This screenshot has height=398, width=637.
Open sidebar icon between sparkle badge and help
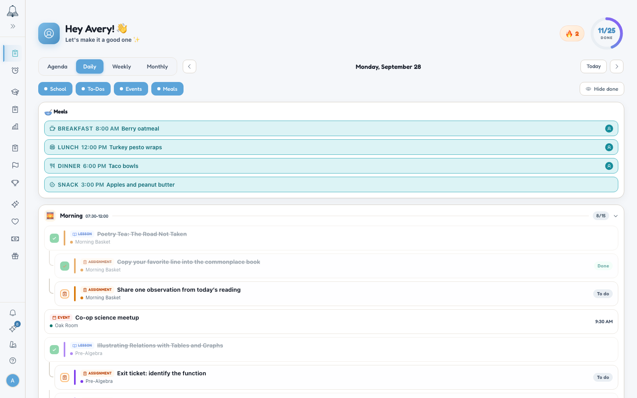click(x=13, y=345)
